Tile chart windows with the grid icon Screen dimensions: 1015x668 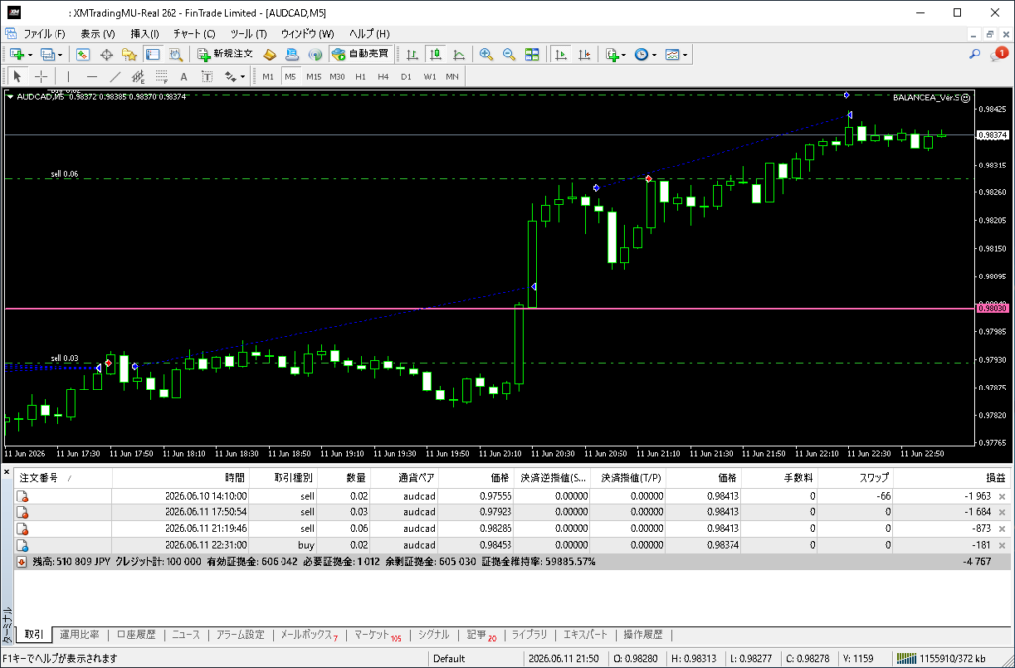tap(532, 55)
